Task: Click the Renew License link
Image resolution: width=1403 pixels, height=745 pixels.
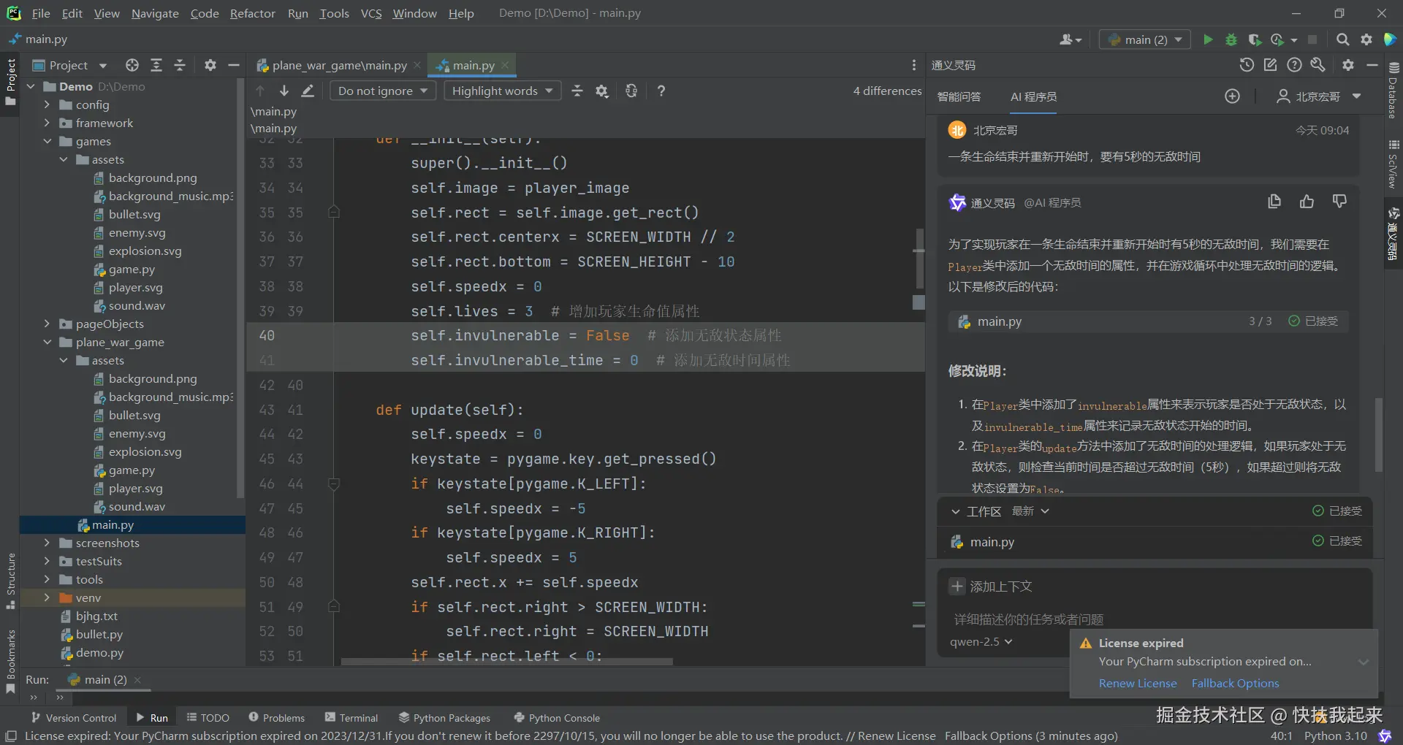Action: point(1138,683)
